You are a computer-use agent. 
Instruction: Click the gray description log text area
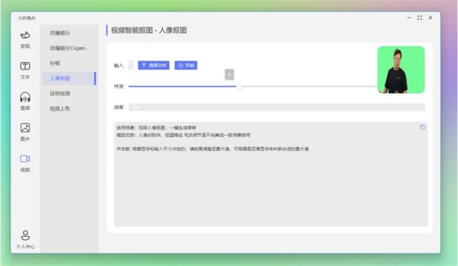point(271,174)
